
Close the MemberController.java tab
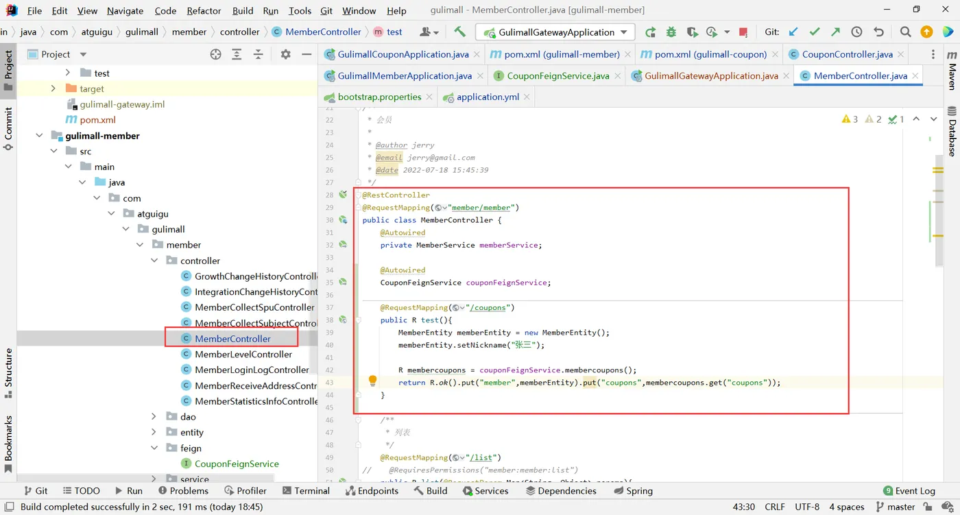click(x=914, y=76)
